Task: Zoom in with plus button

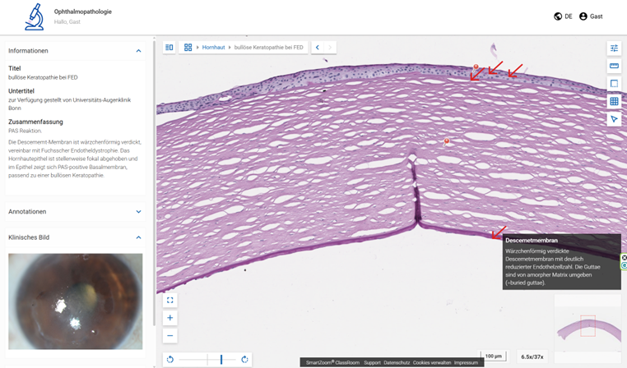Action: coord(170,318)
